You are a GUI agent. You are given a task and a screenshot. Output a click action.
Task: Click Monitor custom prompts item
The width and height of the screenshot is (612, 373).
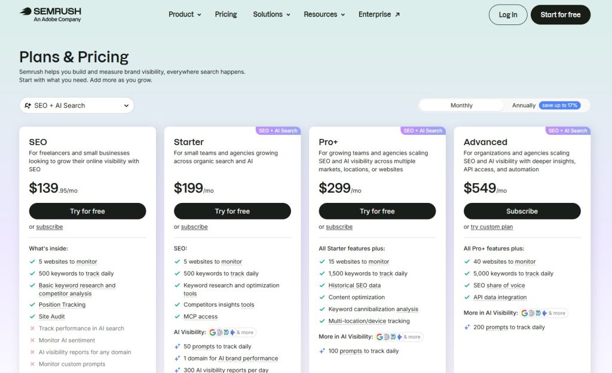tap(72, 364)
